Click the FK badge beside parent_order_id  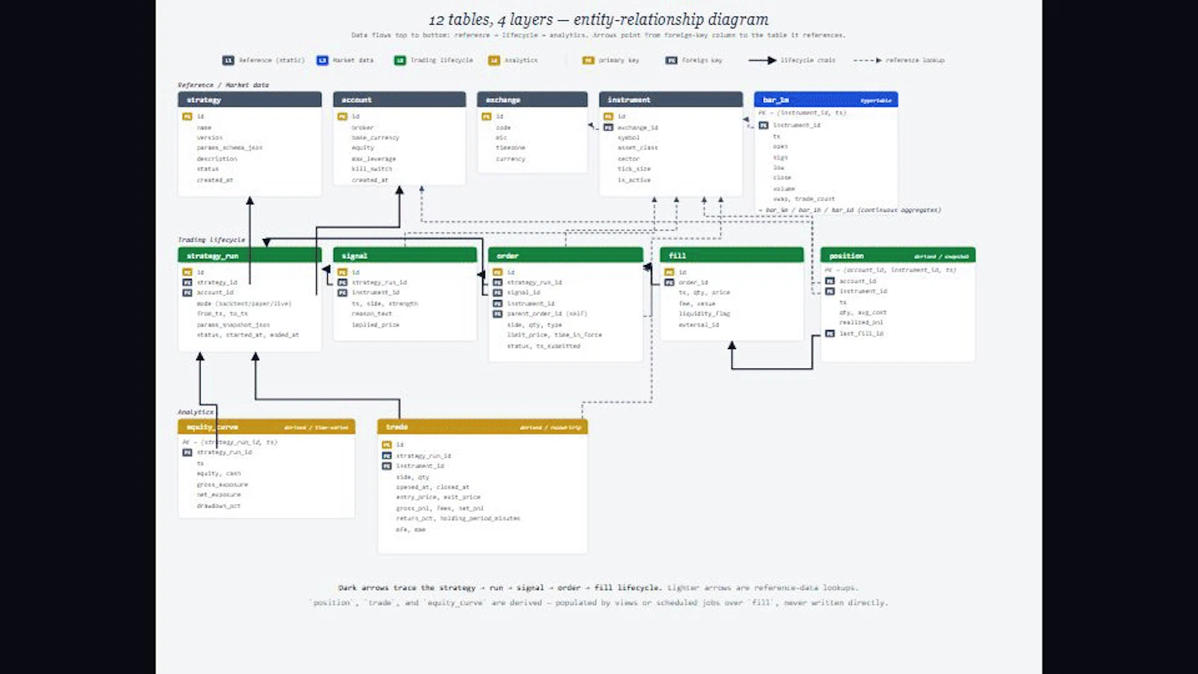[498, 314]
